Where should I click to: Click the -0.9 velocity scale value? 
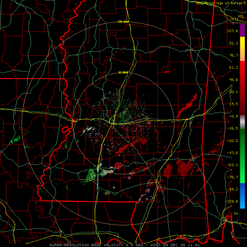tap(234, 116)
